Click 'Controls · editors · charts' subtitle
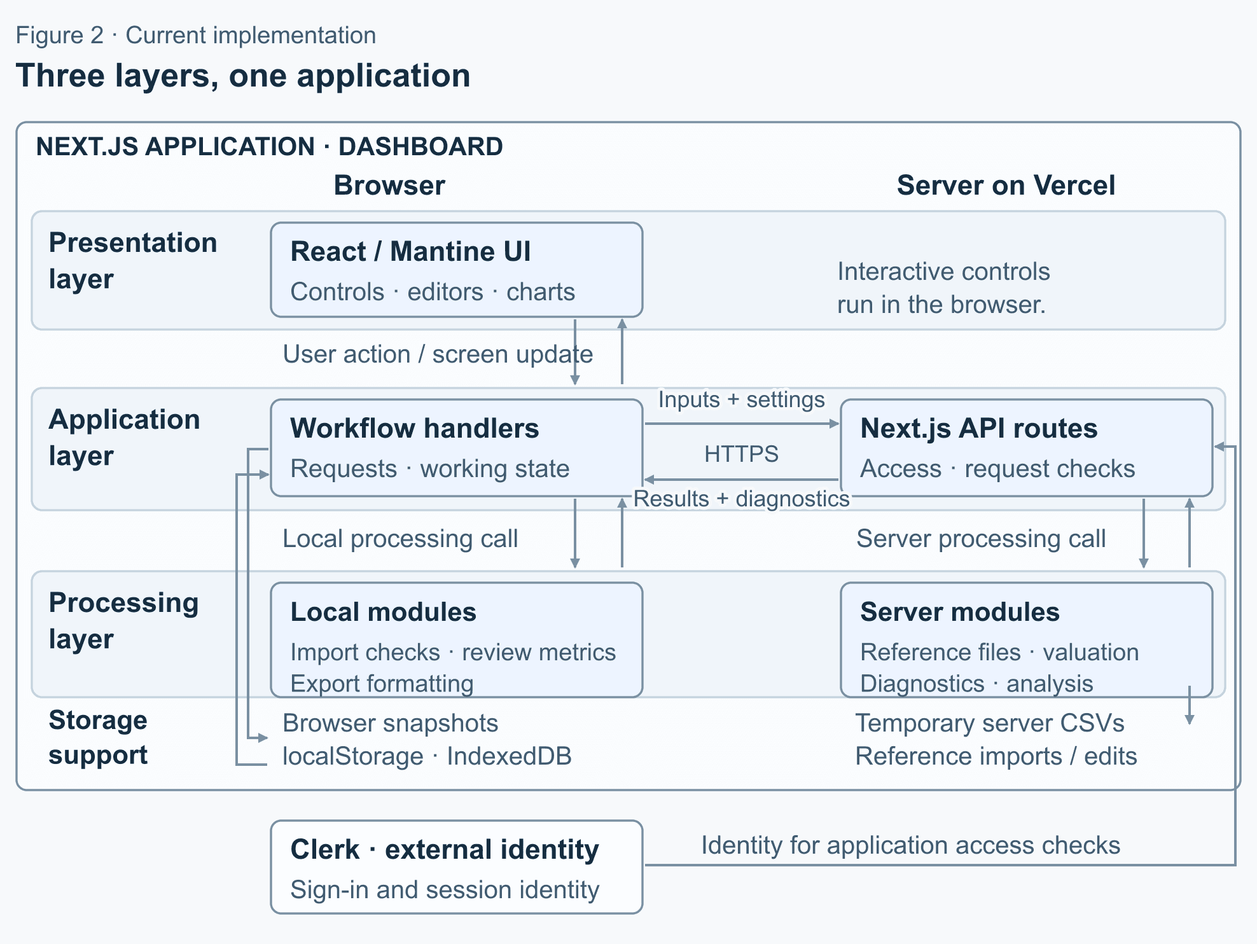This screenshot has height=944, width=1257. 433,292
